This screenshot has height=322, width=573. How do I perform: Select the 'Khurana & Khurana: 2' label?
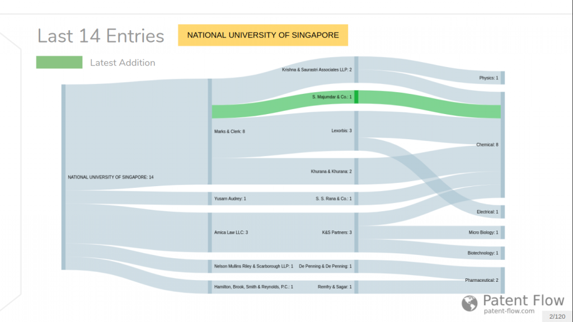tap(331, 171)
